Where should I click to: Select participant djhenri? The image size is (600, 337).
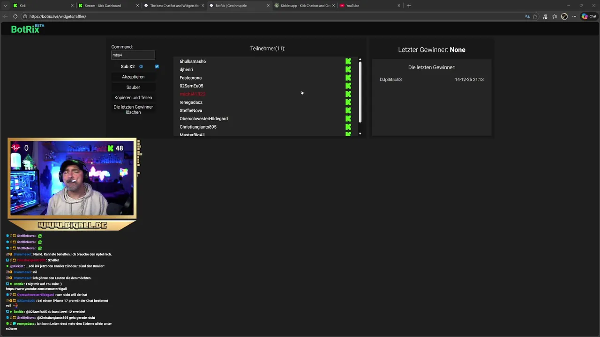tap(186, 69)
